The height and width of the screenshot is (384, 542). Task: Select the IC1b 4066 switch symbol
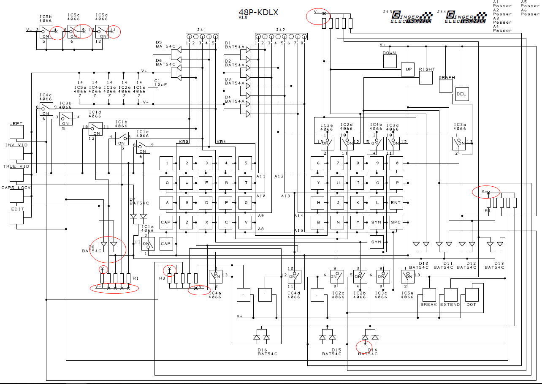point(122,139)
